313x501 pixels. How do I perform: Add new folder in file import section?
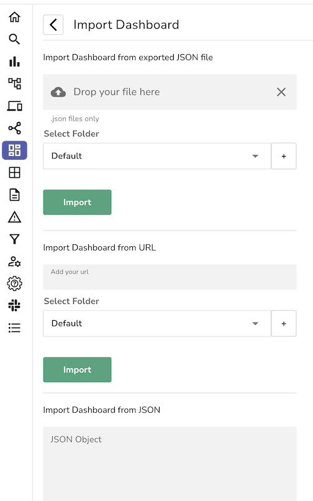[284, 156]
